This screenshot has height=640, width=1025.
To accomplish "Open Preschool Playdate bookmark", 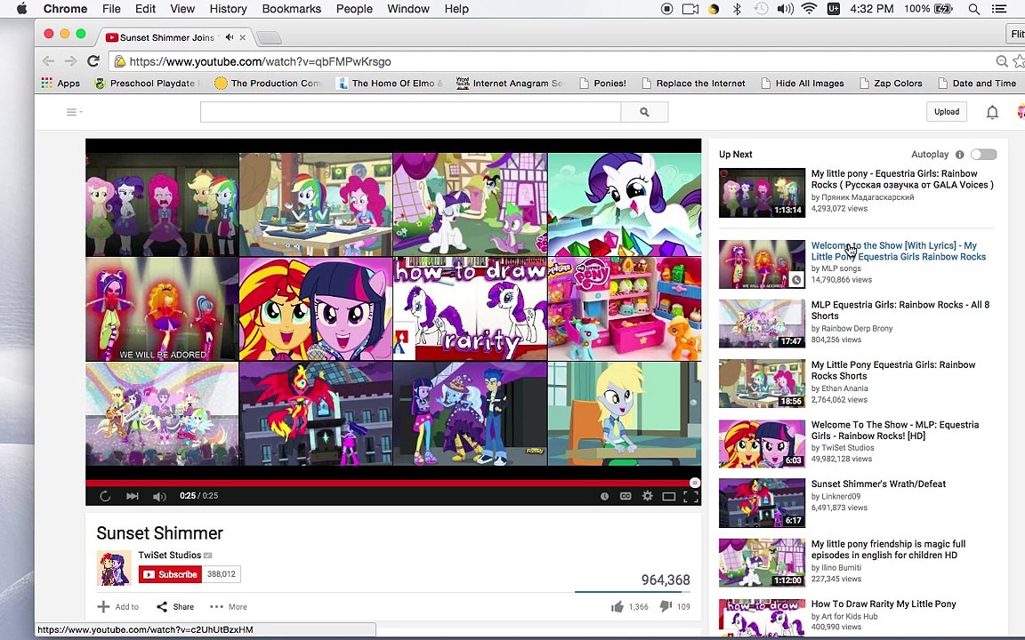I will (147, 83).
